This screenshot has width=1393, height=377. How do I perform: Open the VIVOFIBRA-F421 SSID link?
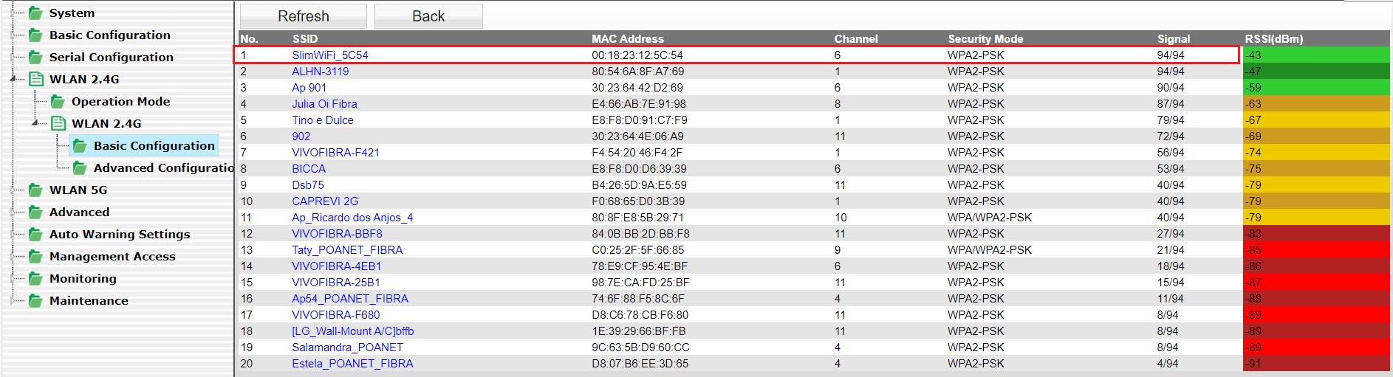[335, 153]
